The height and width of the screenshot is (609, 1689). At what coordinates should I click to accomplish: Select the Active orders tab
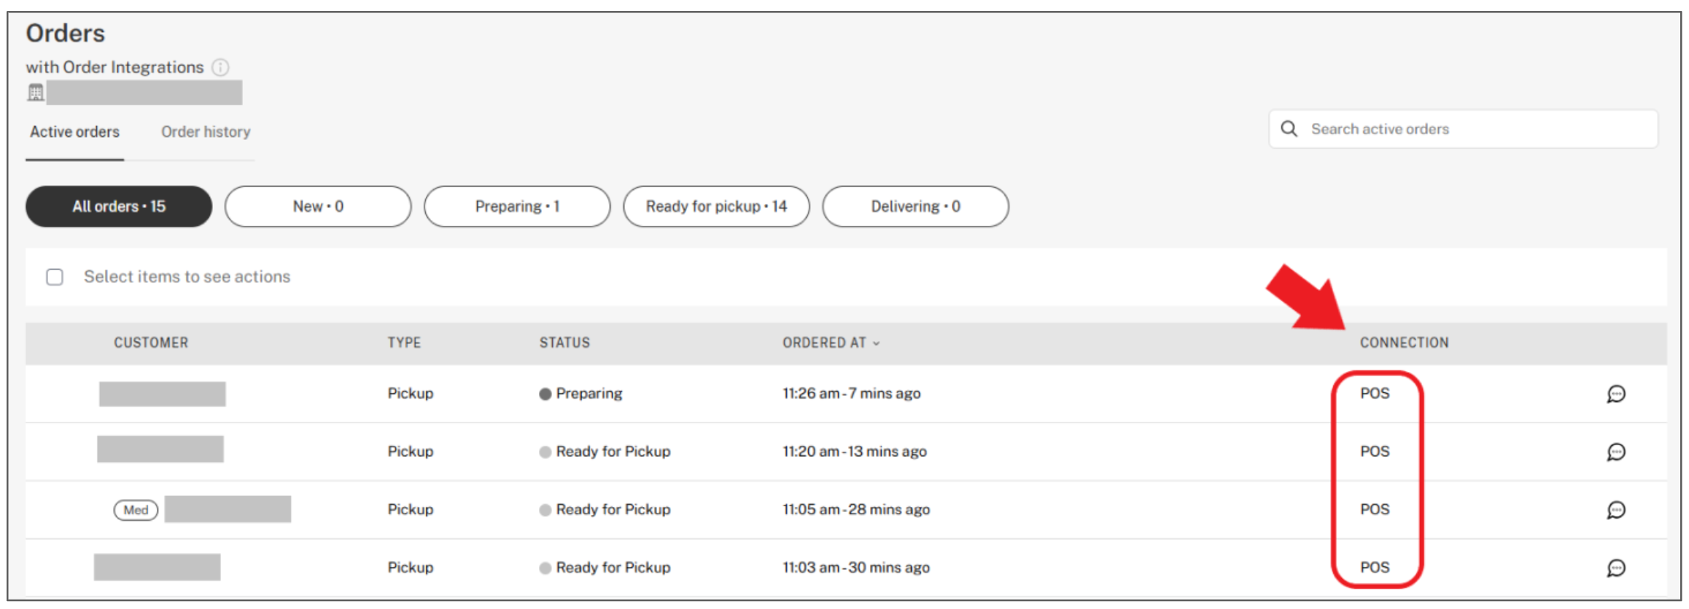click(74, 132)
